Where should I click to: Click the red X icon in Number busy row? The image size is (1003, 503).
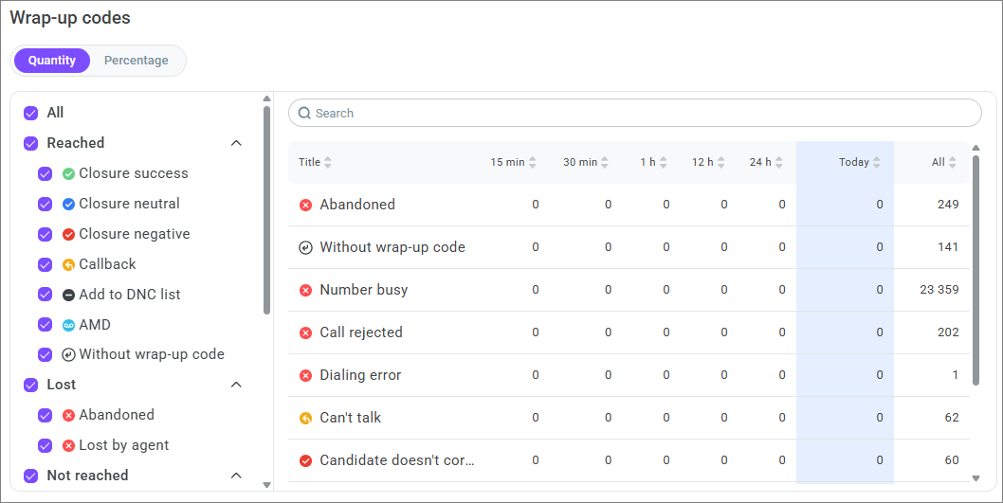[306, 290]
